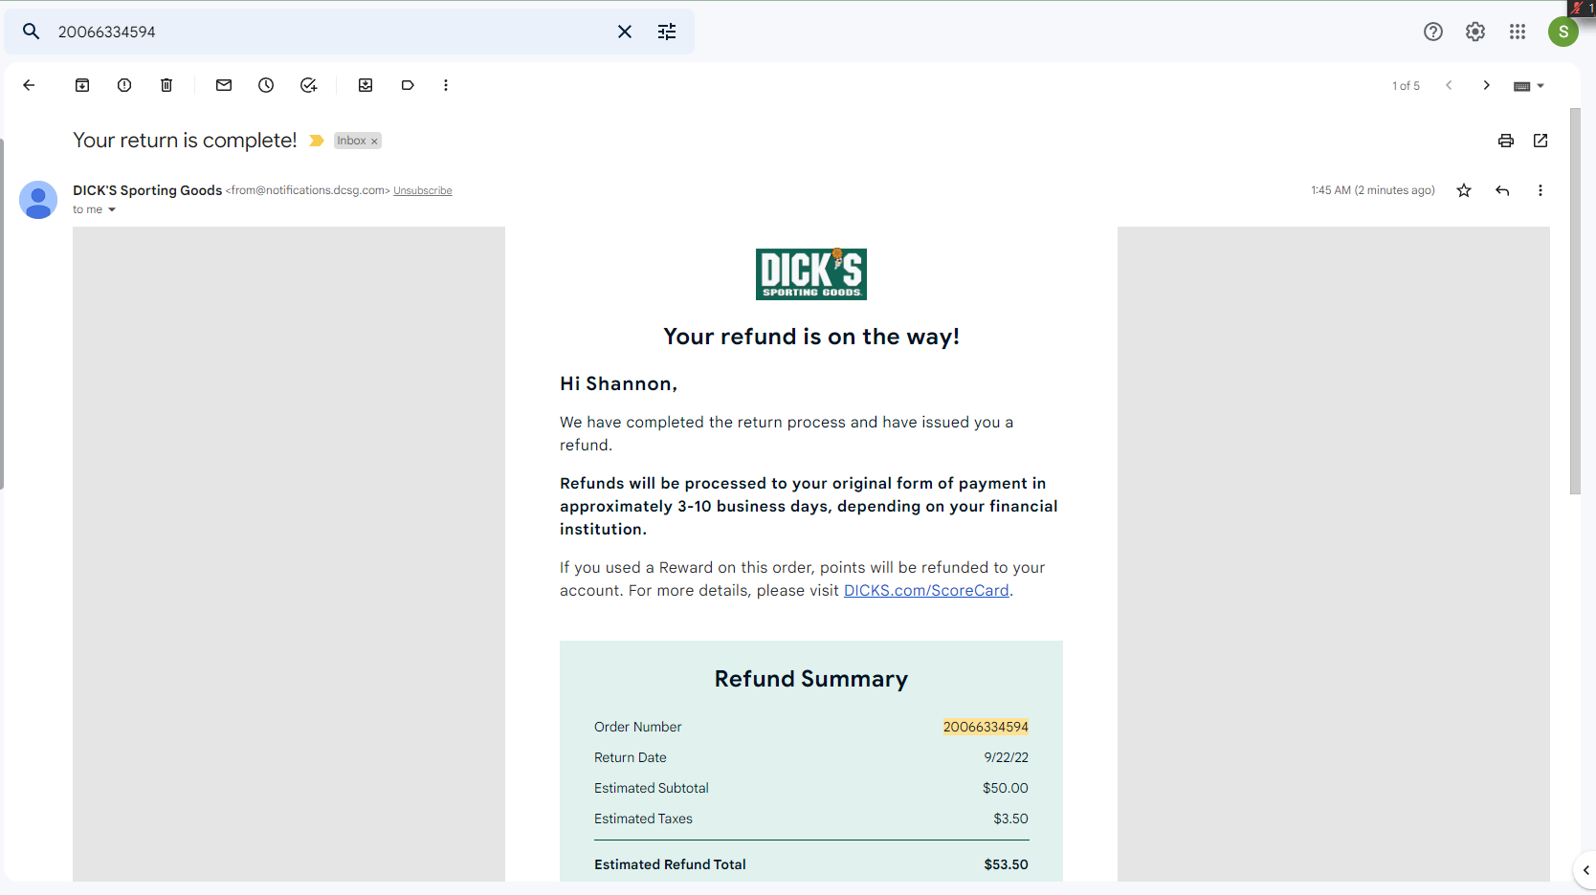
Task: Open the Support help icon
Action: [1433, 32]
